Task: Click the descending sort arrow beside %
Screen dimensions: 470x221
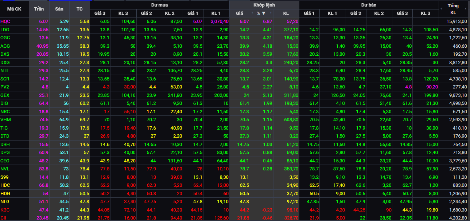Action: click(x=264, y=13)
